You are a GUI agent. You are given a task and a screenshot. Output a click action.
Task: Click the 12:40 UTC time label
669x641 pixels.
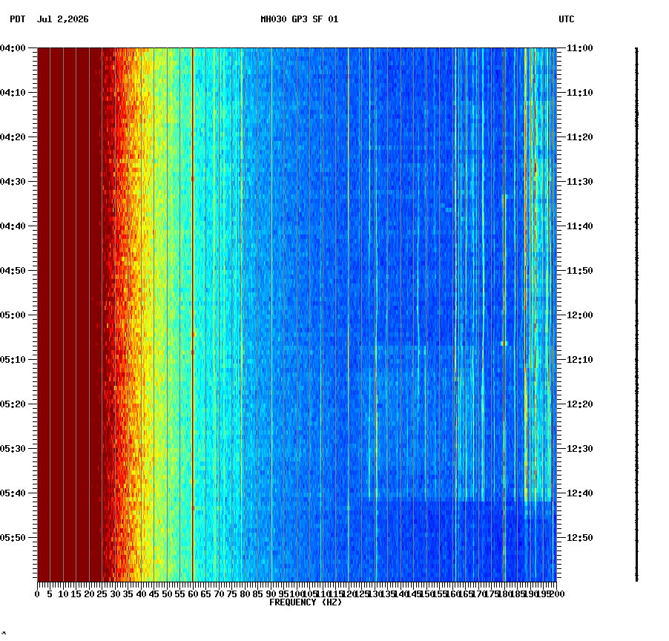point(580,493)
